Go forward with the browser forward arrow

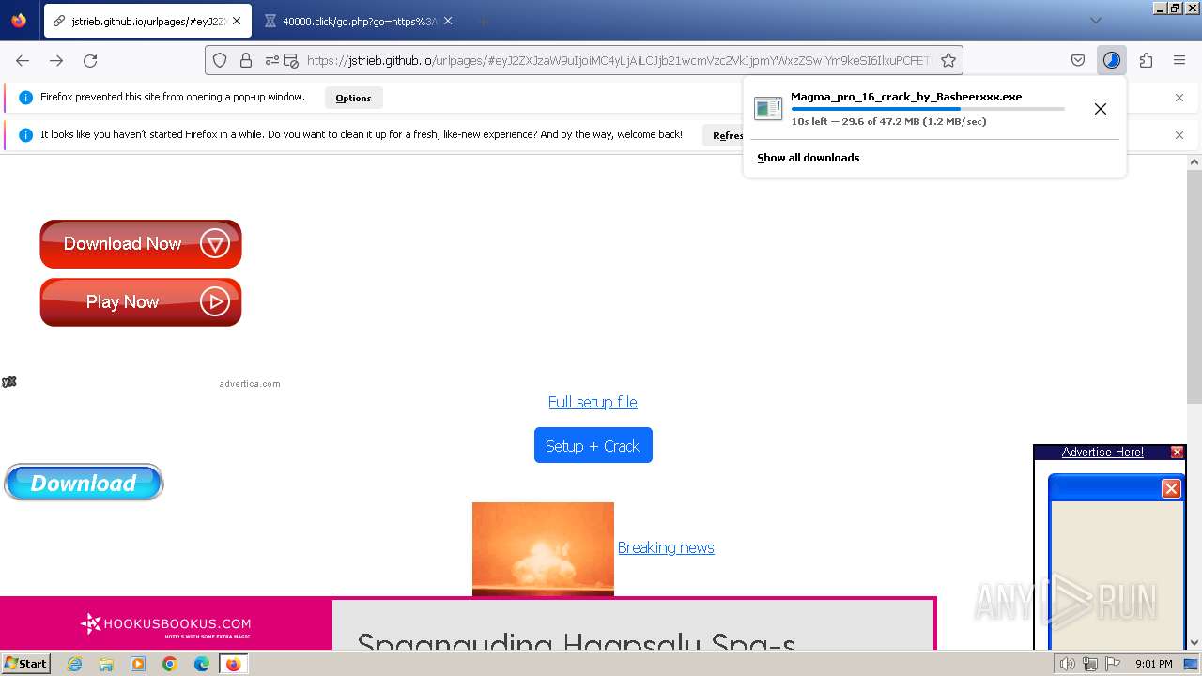56,60
